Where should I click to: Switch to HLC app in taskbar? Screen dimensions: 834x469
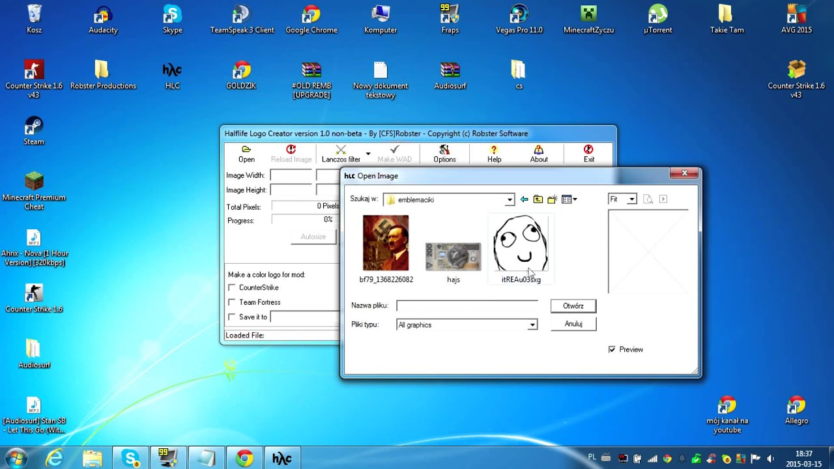(282, 459)
